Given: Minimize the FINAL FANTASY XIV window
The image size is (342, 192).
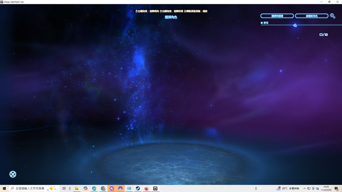Looking at the screenshot, I should [321, 2].
